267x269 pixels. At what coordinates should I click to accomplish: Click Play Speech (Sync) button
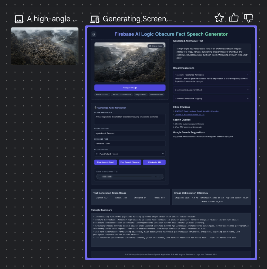(106, 162)
